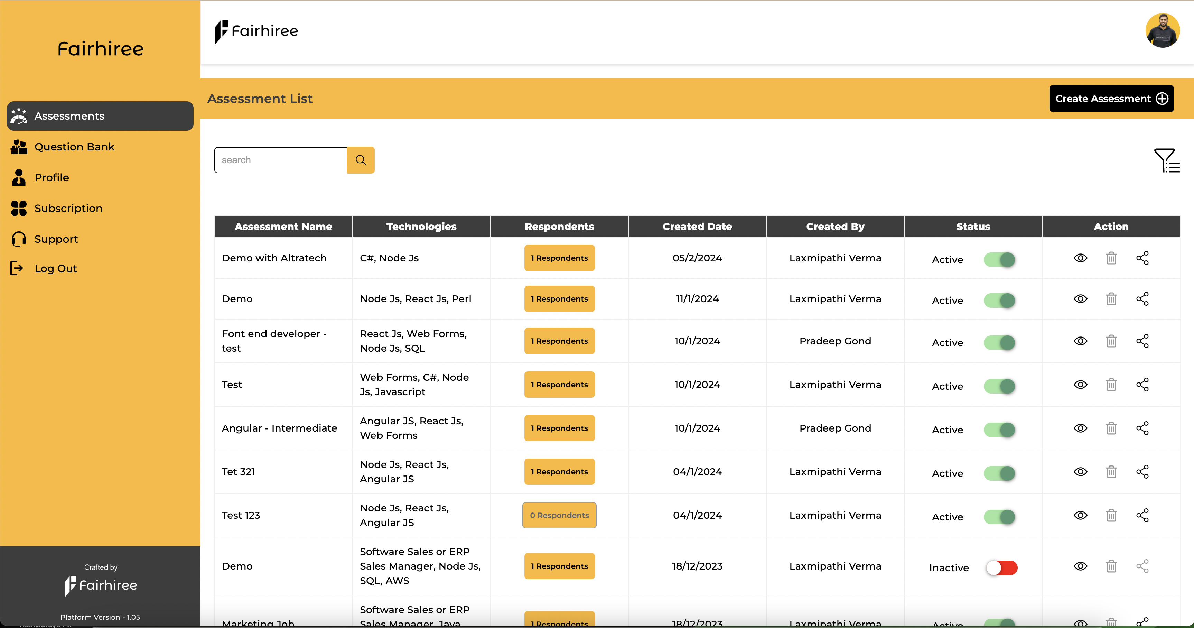Image resolution: width=1194 pixels, height=628 pixels.
Task: Click the user profile avatar
Action: coord(1162,31)
